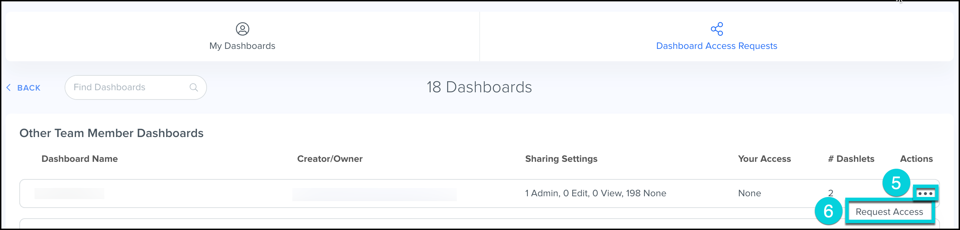
Task: Click the blurred dashboard name in the first row
Action: tap(69, 193)
